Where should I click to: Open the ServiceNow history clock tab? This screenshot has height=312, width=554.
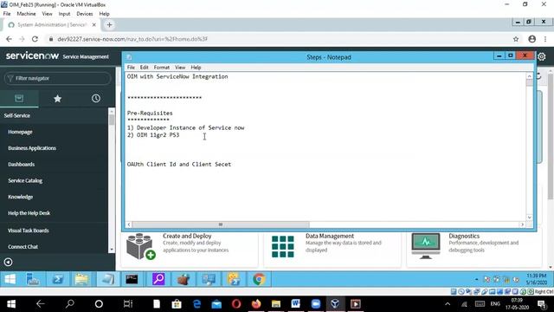96,98
